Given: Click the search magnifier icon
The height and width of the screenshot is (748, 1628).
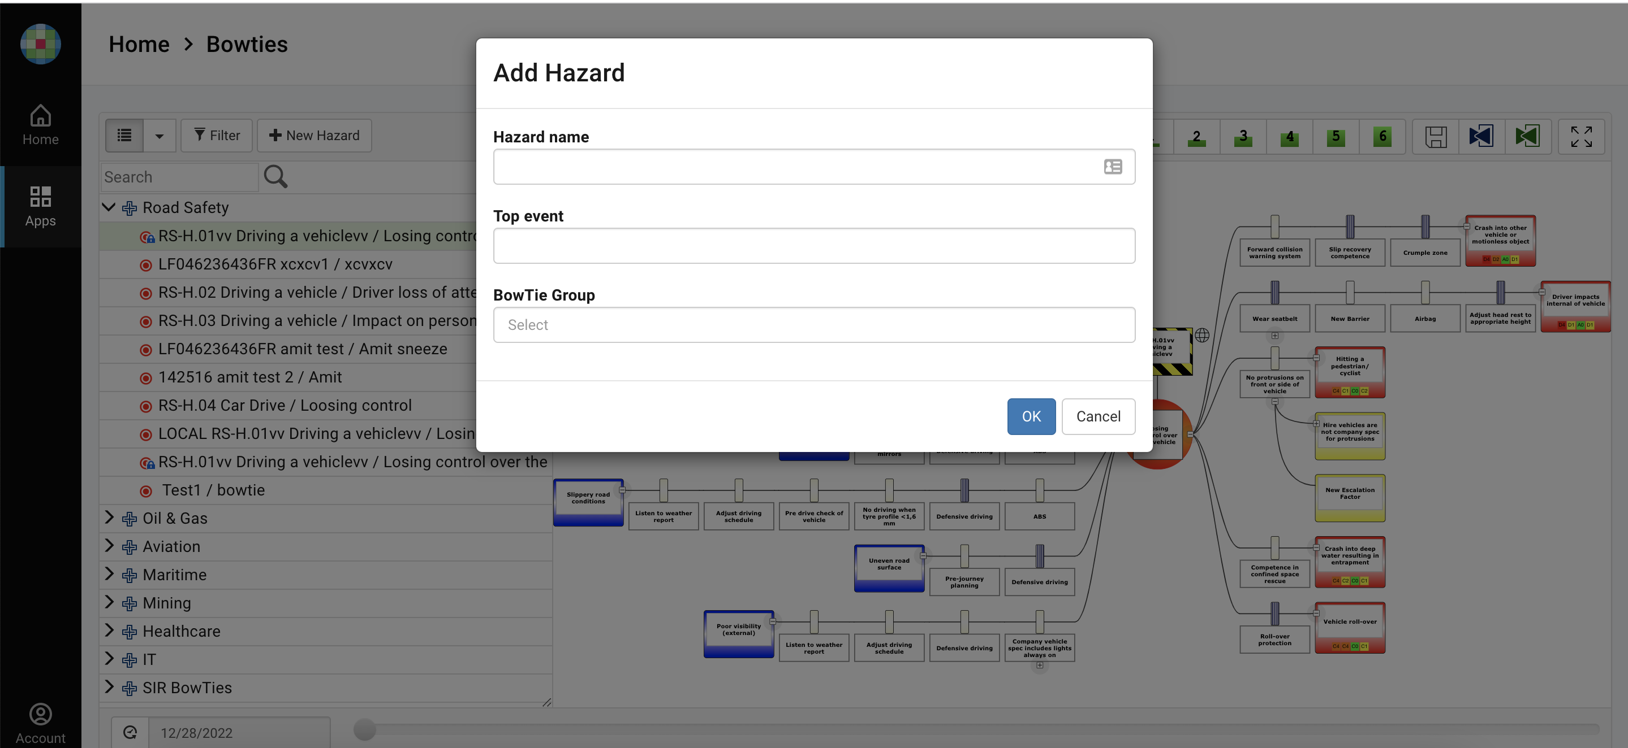Looking at the screenshot, I should point(275,177).
